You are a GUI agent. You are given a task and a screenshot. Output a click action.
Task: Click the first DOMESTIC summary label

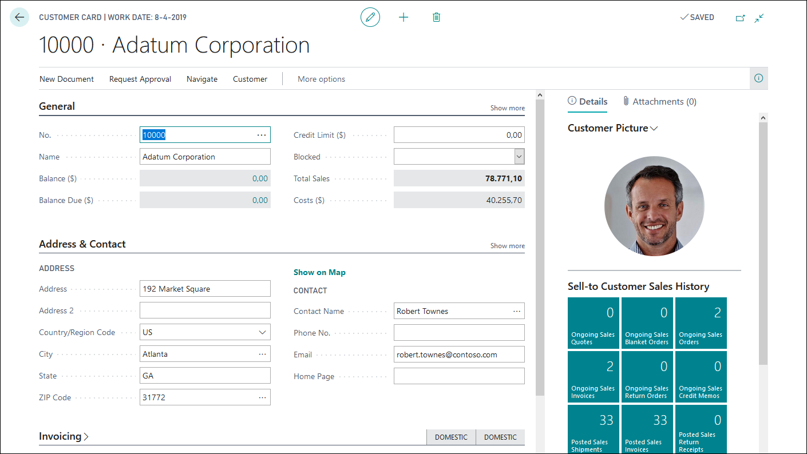[451, 437]
